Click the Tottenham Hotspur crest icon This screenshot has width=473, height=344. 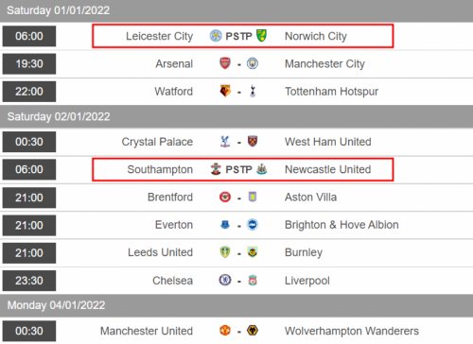(253, 91)
